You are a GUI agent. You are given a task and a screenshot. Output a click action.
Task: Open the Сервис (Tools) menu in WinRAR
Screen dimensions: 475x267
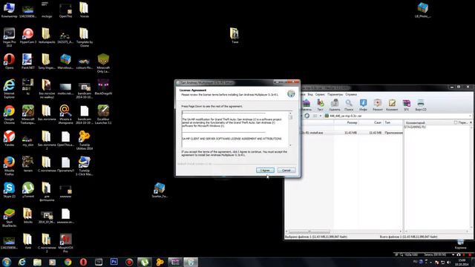pos(320,94)
